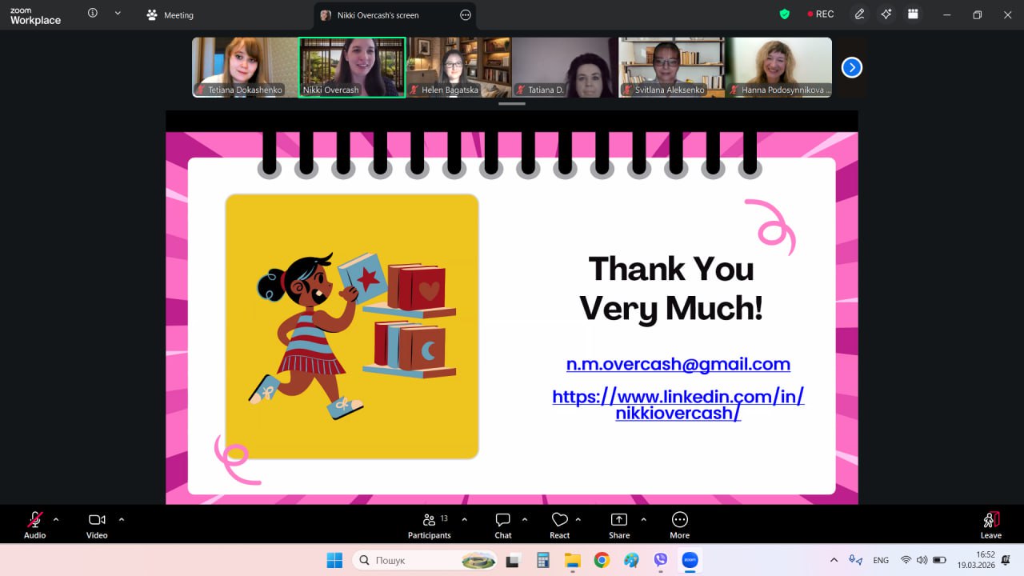
Task: Click the green encryption shield icon
Action: 785,14
